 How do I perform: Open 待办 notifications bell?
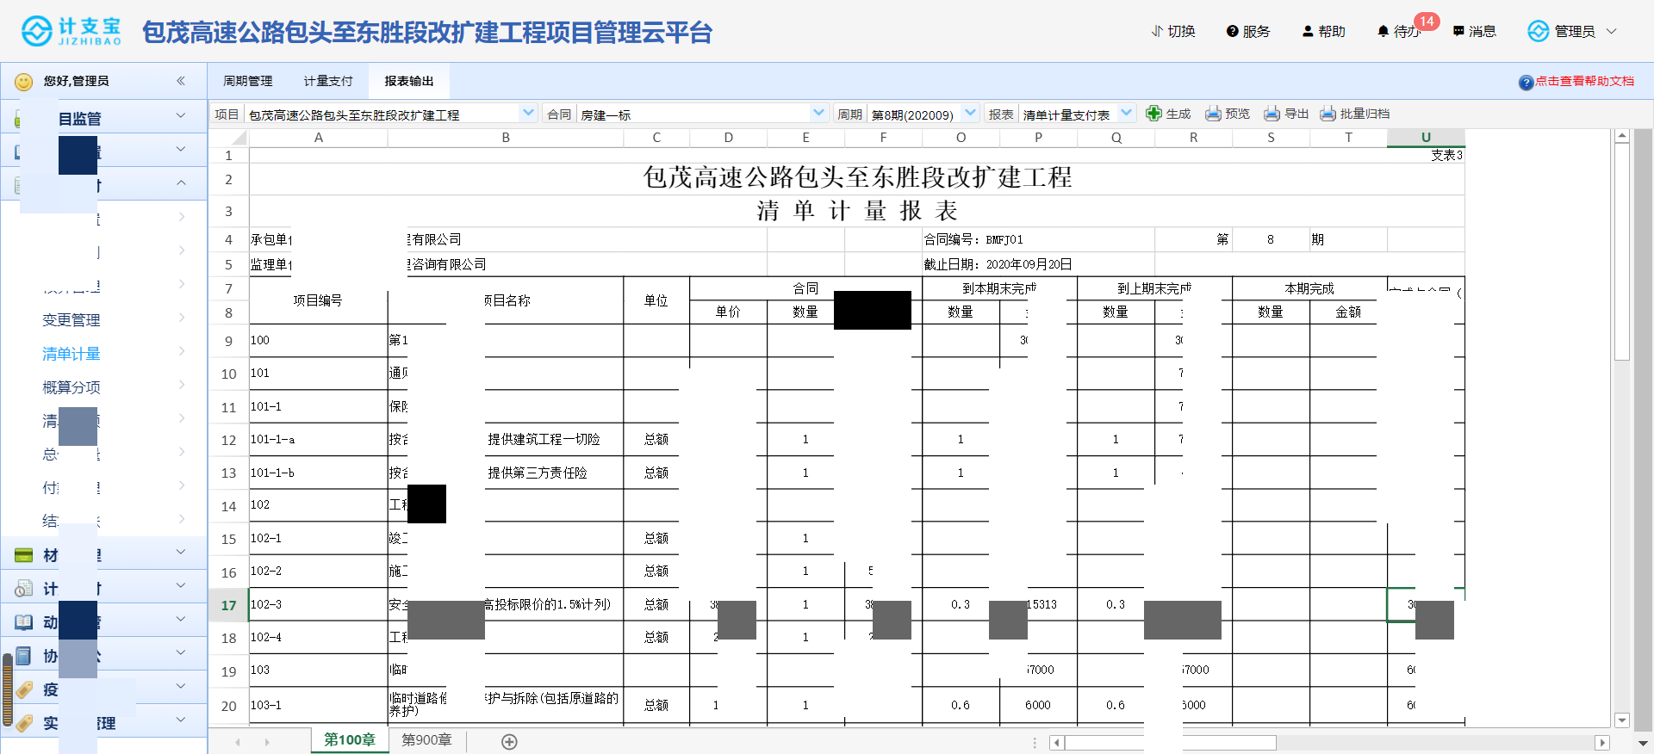(1383, 32)
